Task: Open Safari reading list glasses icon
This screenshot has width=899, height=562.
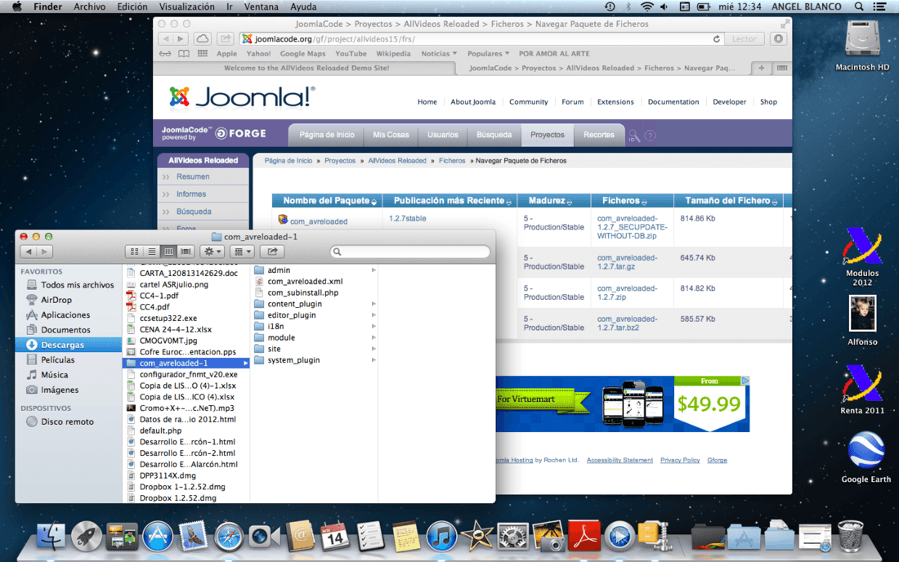Action: pyautogui.click(x=164, y=53)
